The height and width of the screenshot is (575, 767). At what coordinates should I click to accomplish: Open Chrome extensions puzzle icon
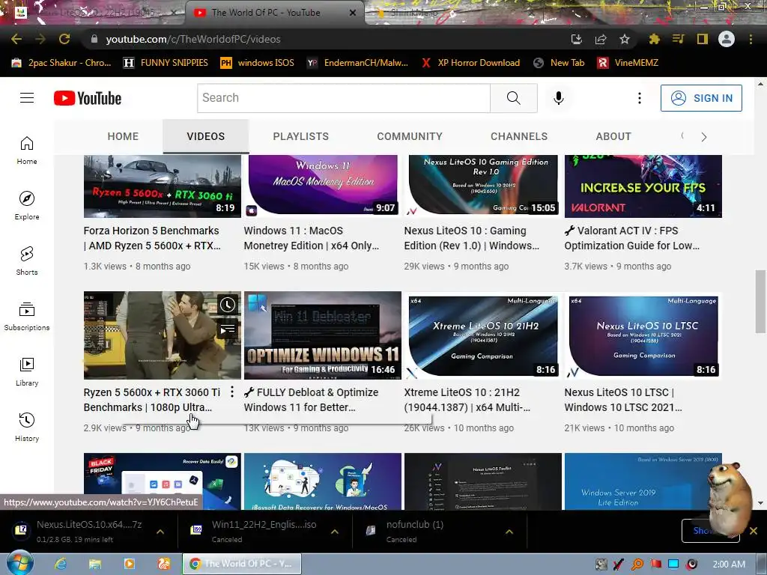pyautogui.click(x=654, y=39)
